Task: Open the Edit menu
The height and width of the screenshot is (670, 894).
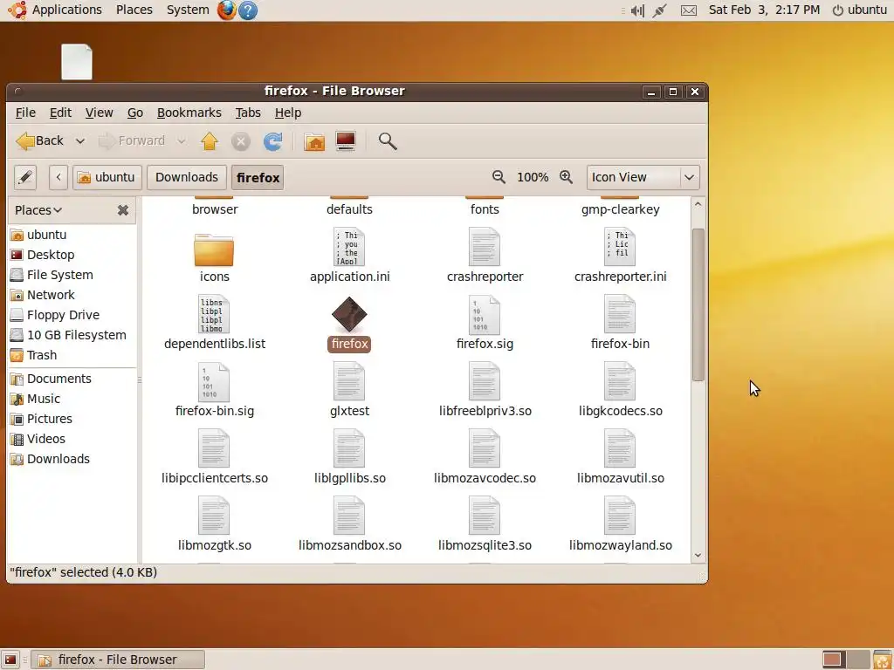Action: [x=60, y=113]
